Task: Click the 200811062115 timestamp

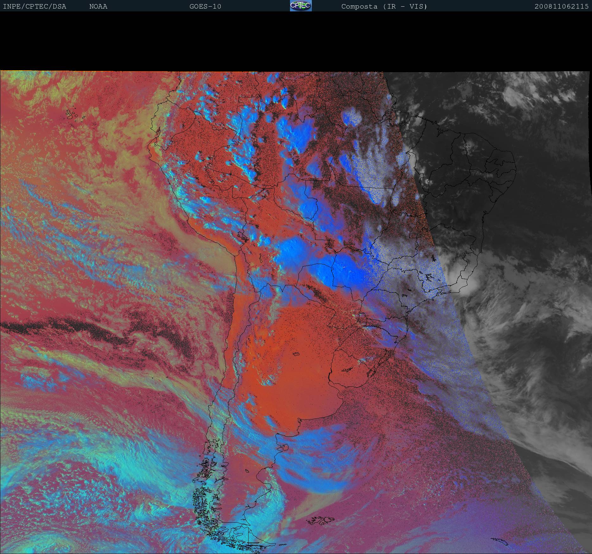Action: pos(561,6)
